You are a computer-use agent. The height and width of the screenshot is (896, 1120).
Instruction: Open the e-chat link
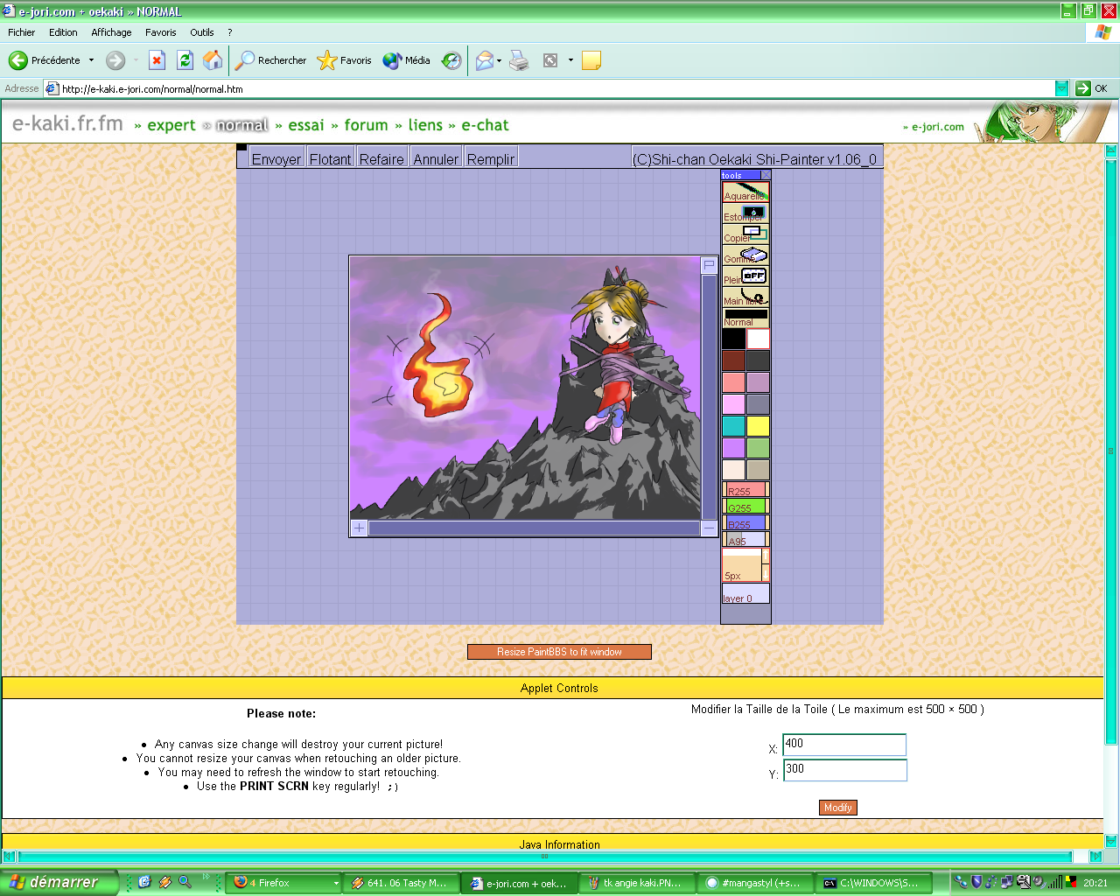pos(485,125)
